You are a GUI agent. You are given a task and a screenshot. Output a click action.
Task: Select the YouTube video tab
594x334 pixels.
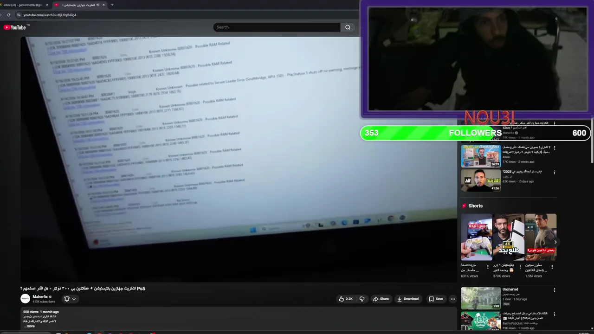79,5
